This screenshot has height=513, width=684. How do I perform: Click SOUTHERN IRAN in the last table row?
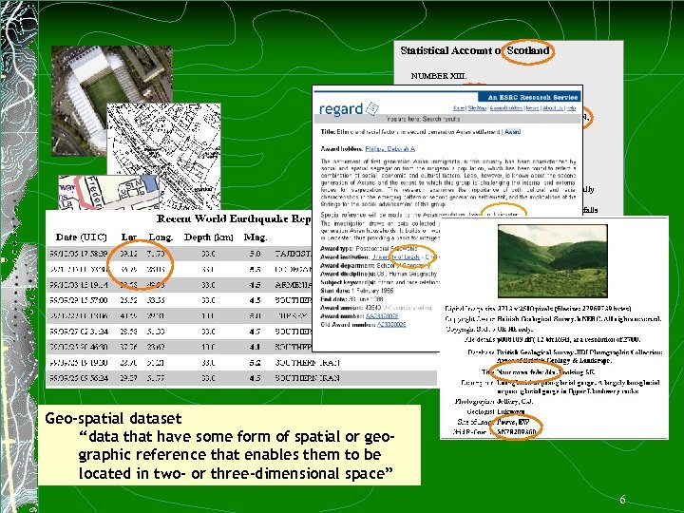[307, 378]
